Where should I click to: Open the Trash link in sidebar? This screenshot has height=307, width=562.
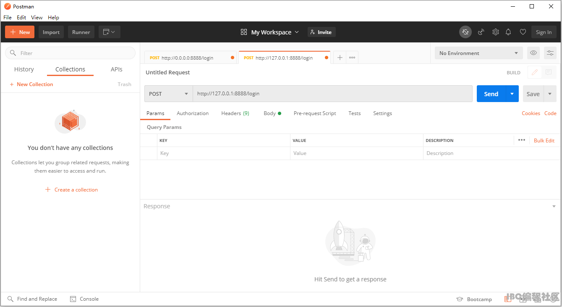point(124,84)
